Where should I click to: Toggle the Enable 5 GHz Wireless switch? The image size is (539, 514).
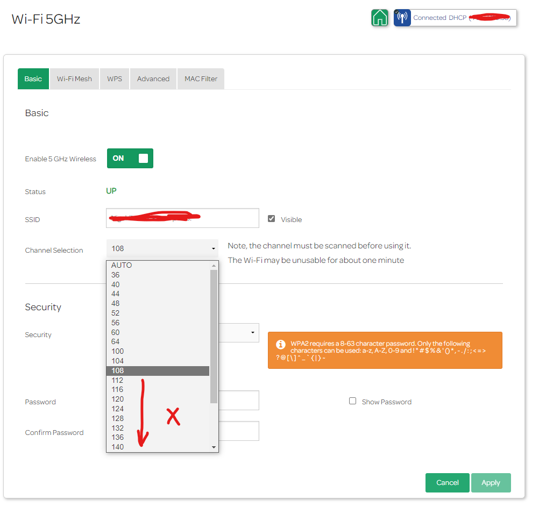coord(130,159)
